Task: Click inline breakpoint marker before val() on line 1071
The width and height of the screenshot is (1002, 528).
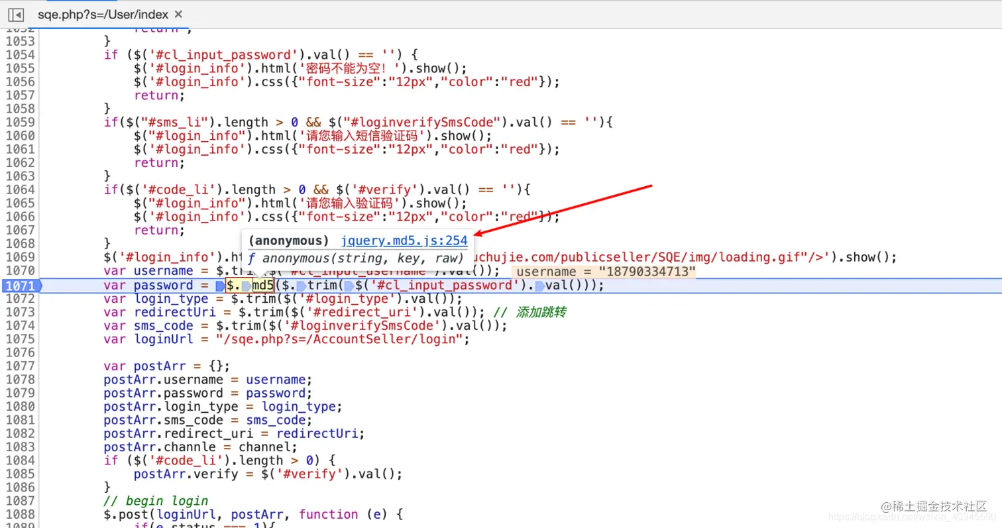Action: pyautogui.click(x=539, y=286)
